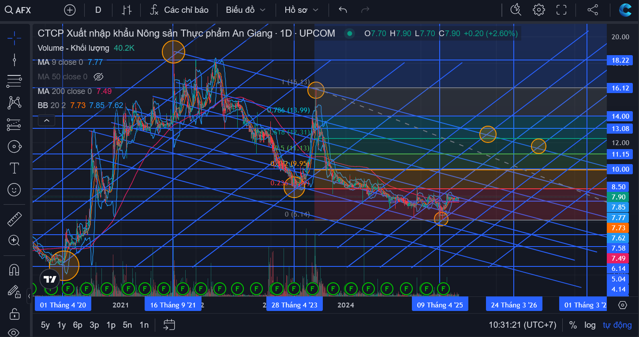639x337 pixels.
Task: Set time range to 5y
Action: tap(45, 325)
